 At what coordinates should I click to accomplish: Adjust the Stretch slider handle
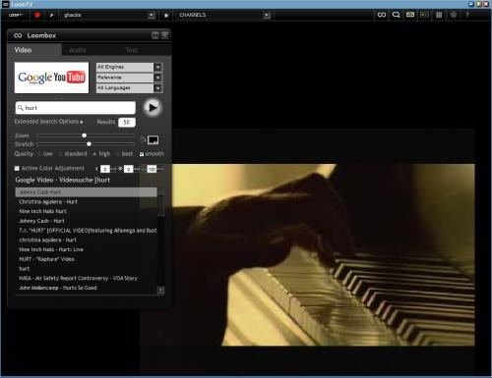click(89, 143)
